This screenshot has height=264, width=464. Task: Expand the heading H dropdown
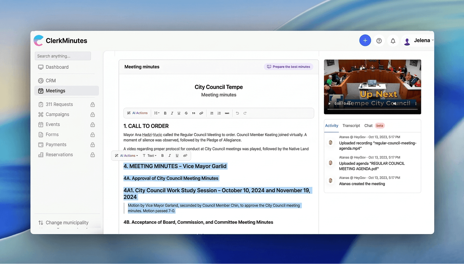click(157, 113)
